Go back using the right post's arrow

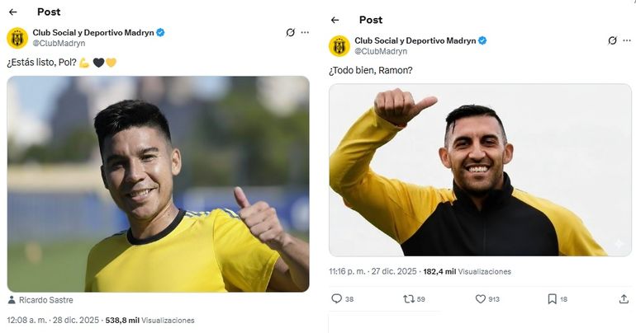pyautogui.click(x=335, y=20)
